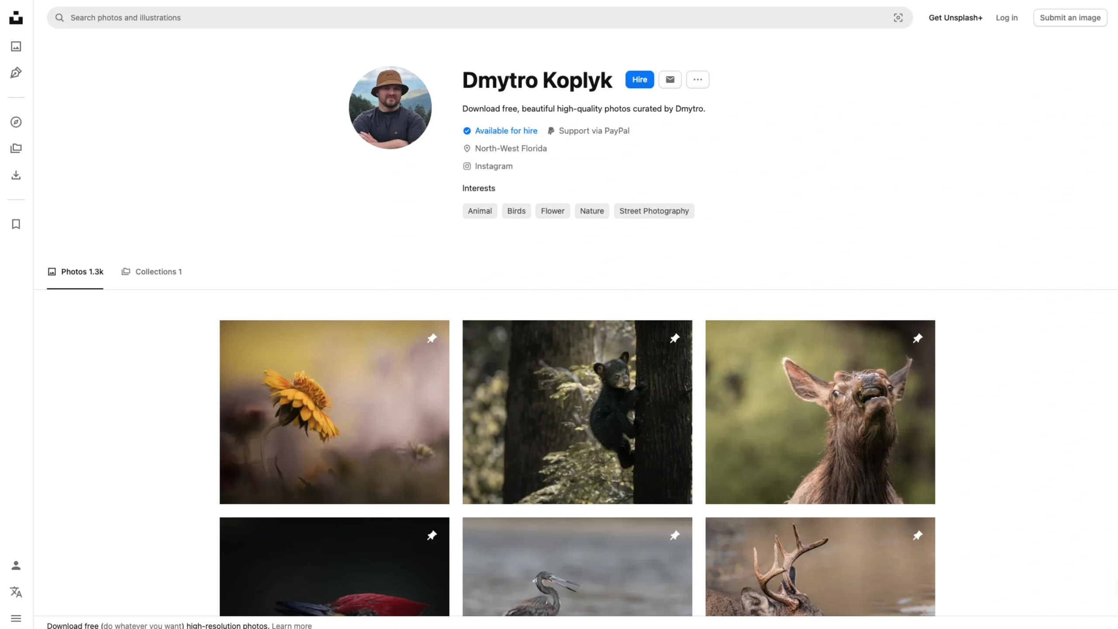Open the three-dots more actions menu

click(x=697, y=79)
